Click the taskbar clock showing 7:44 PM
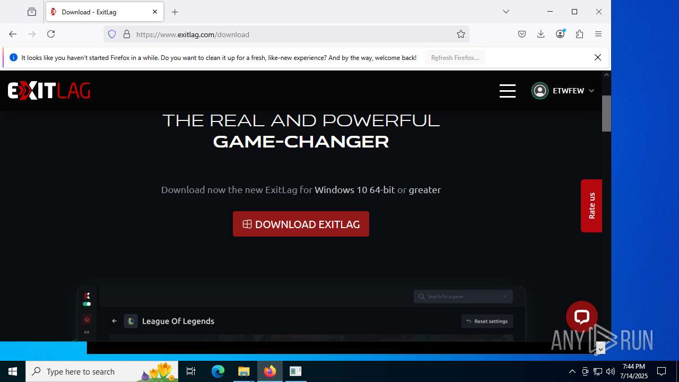Viewport: 679px width, 382px height. (634, 371)
